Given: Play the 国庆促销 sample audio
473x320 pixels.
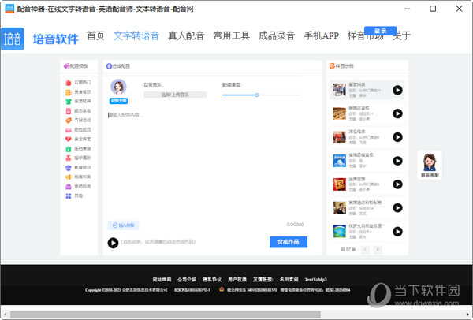Looking at the screenshot, I should pyautogui.click(x=397, y=184).
